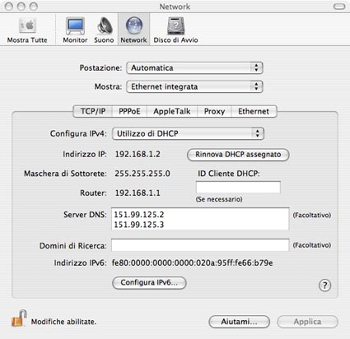Click the ID Cliente DHCP field
350x339 pixels.
tap(238, 187)
